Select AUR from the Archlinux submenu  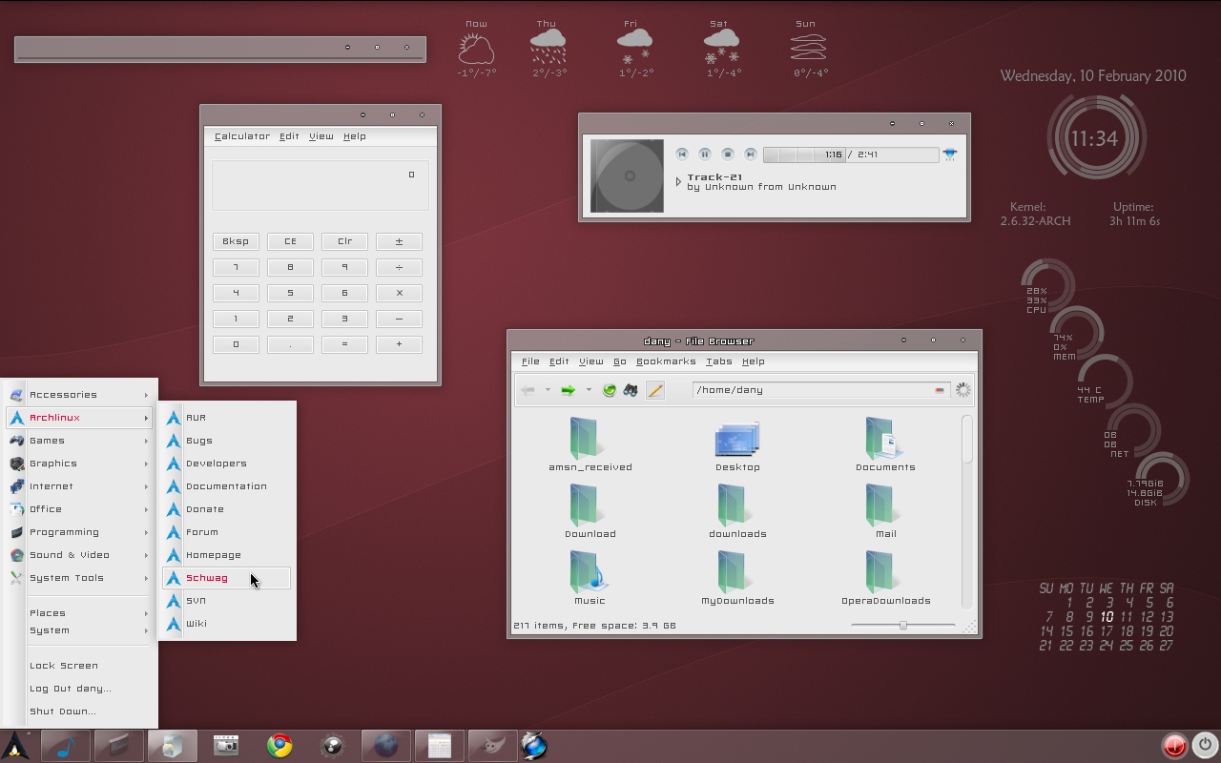pyautogui.click(x=227, y=418)
